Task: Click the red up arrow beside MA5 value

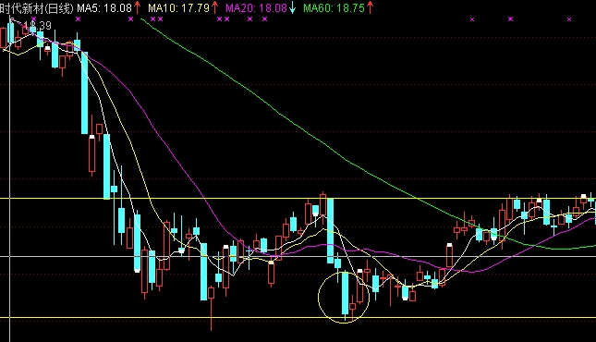Action: (137, 7)
